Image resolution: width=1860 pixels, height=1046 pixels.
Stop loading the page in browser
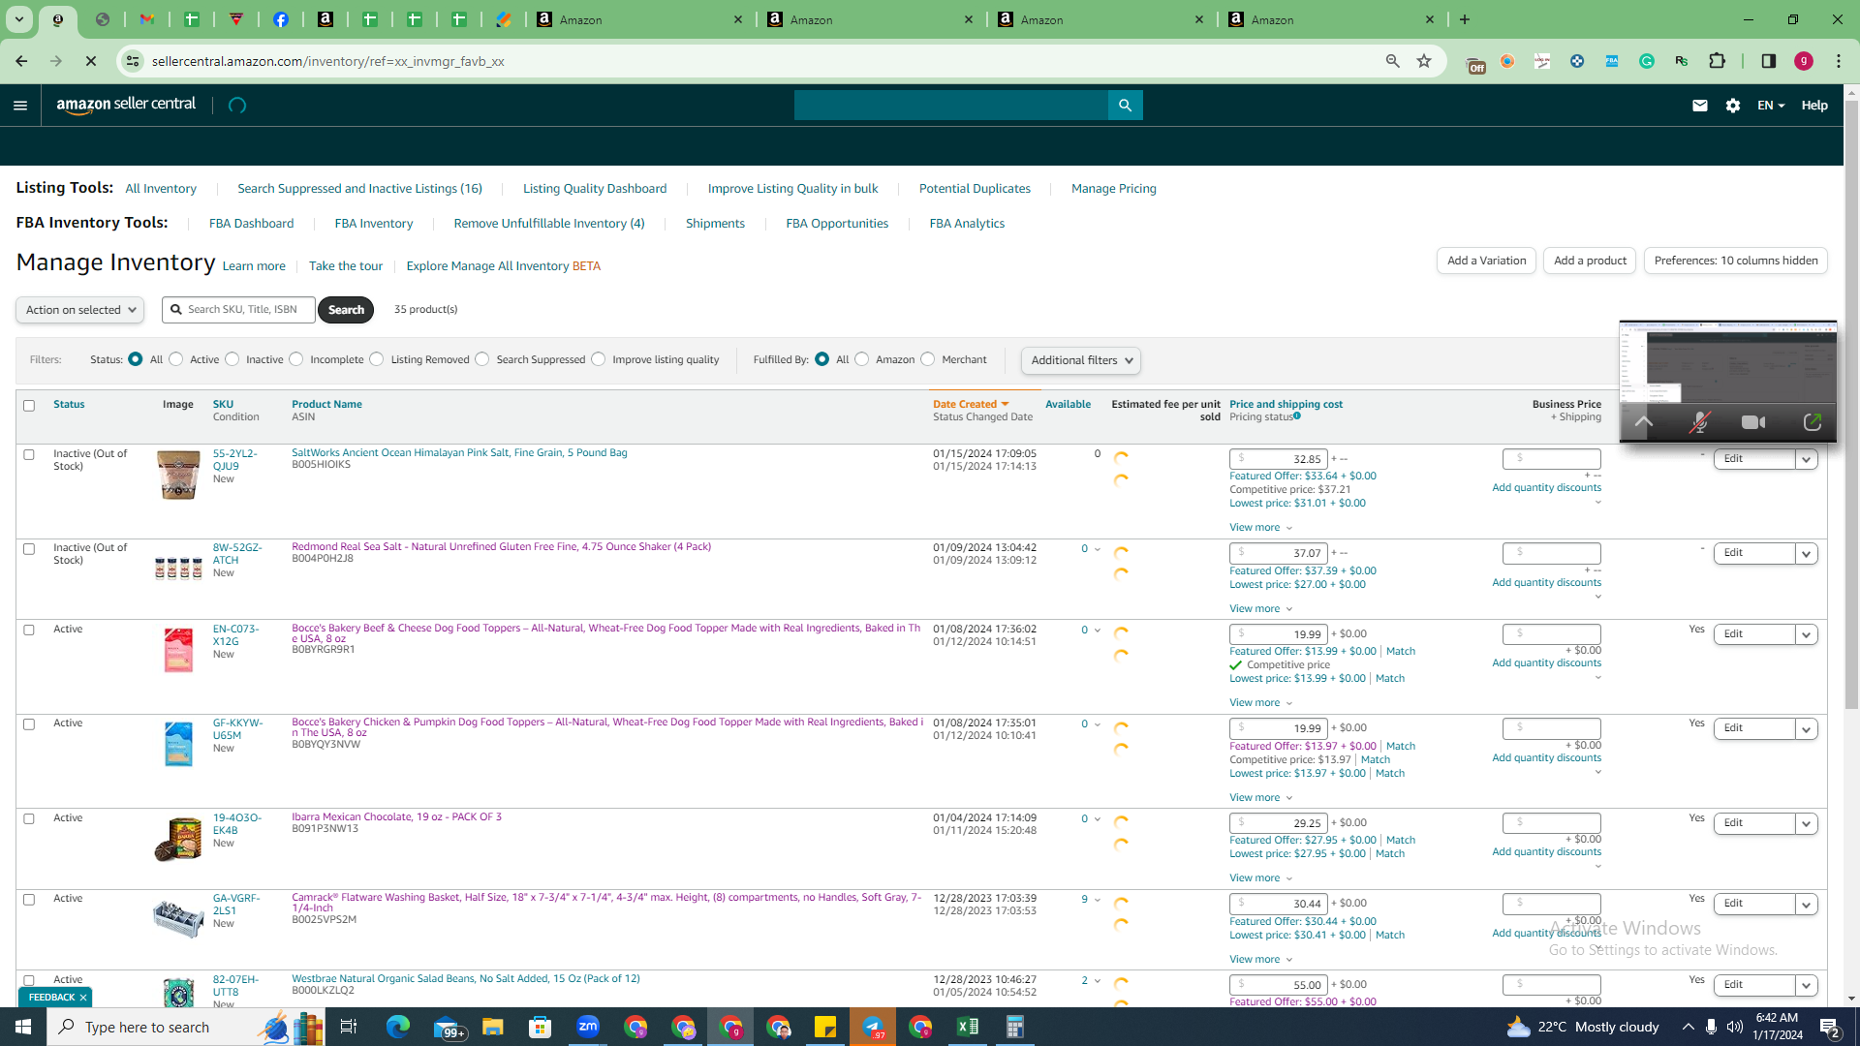[91, 61]
